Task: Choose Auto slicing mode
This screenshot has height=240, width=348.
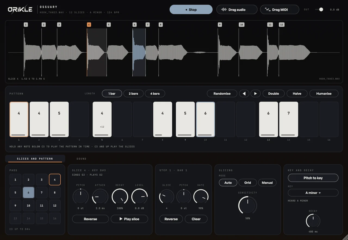Action: coord(228,182)
